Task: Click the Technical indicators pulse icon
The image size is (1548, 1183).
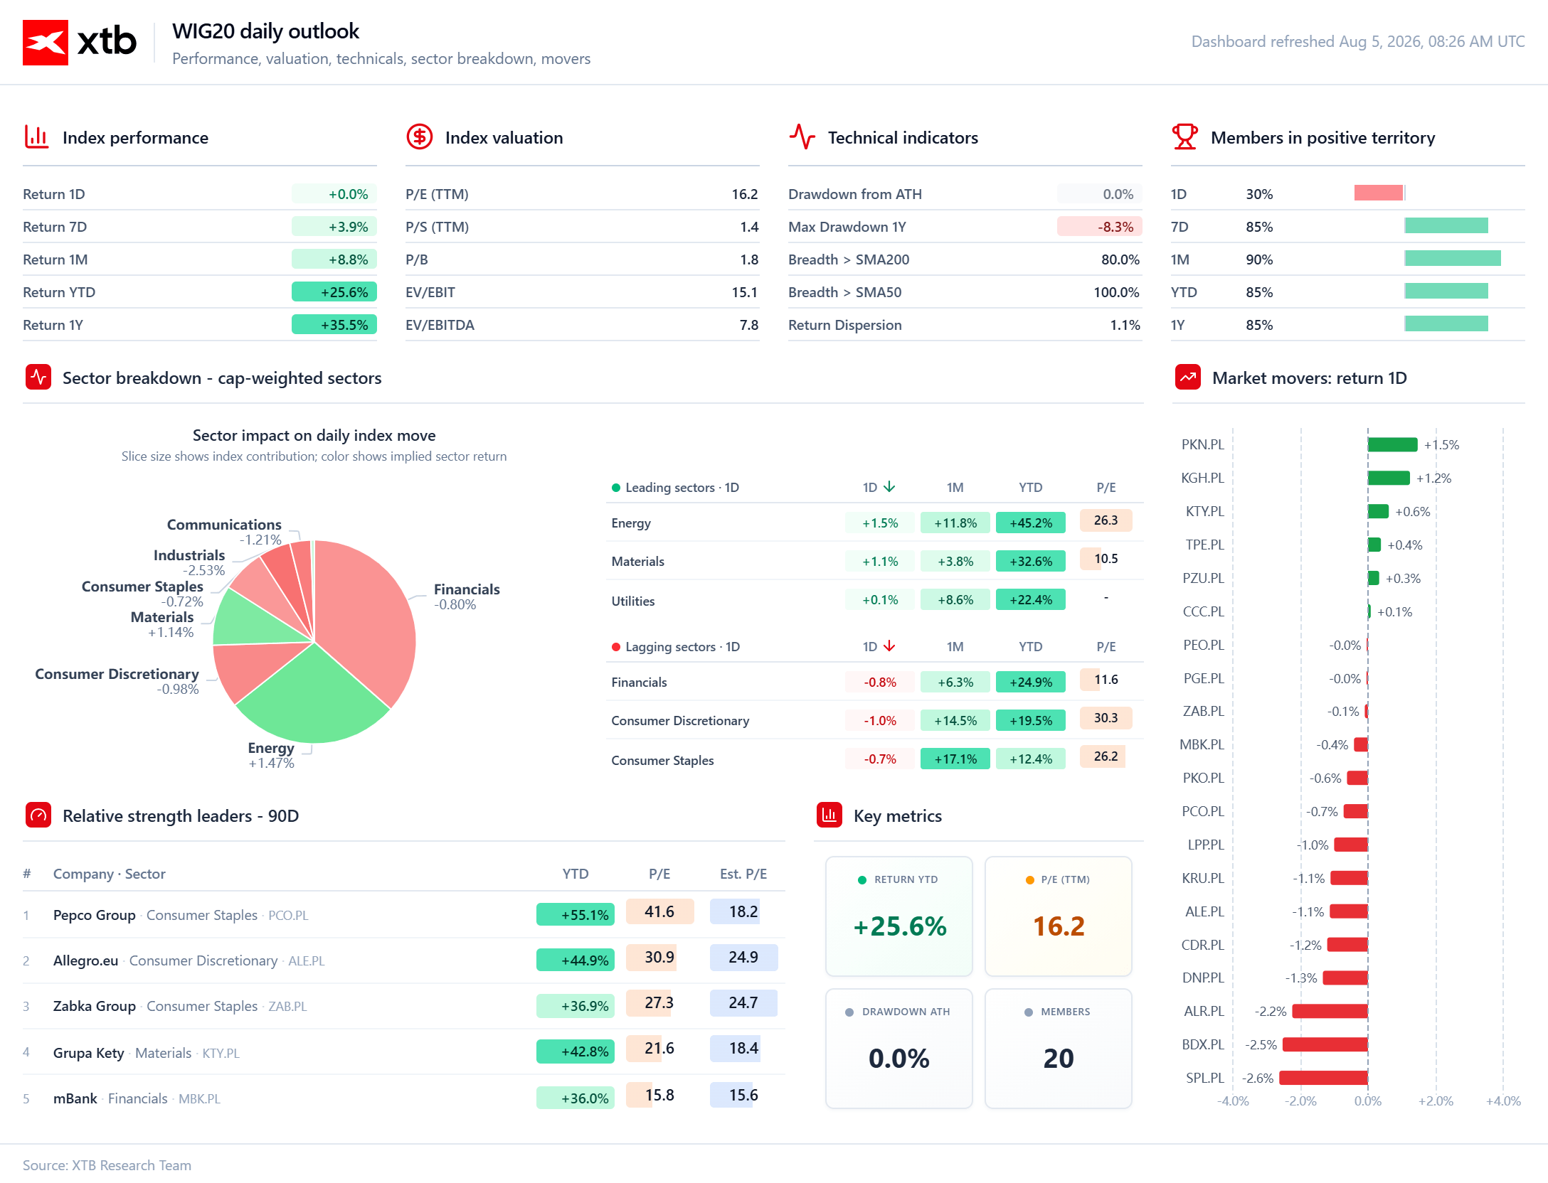Action: point(802,136)
